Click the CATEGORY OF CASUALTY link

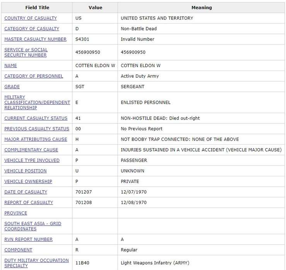[x=32, y=29]
